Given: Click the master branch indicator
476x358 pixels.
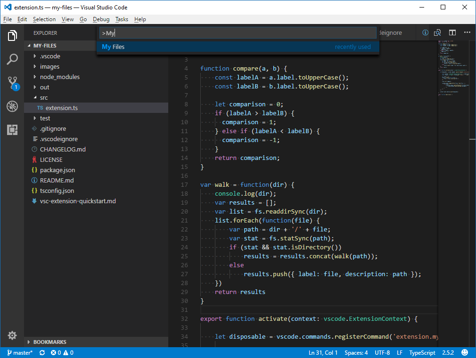Looking at the screenshot, I should 20,352.
